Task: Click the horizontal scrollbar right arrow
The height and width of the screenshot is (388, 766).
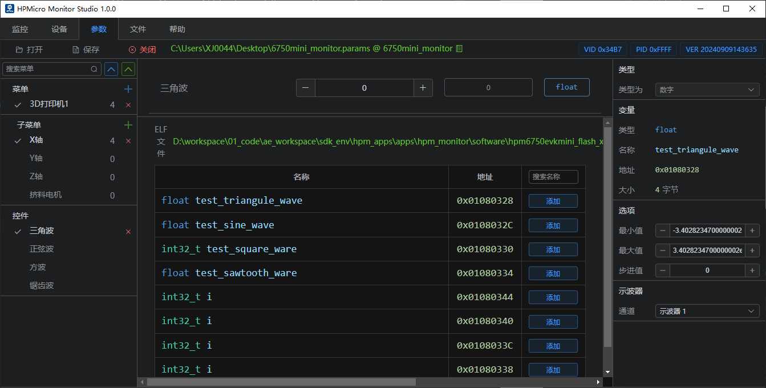Action: pyautogui.click(x=598, y=382)
